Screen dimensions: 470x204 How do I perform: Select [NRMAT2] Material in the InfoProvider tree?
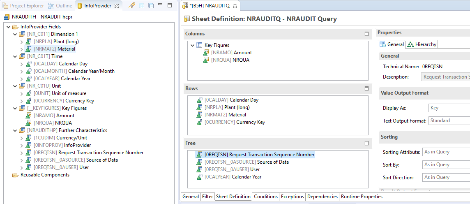[54, 49]
